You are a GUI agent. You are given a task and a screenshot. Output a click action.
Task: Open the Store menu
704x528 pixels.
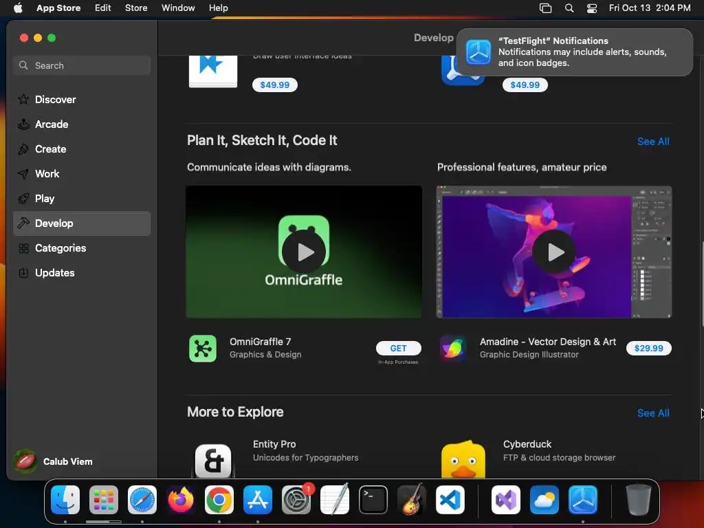click(x=136, y=8)
